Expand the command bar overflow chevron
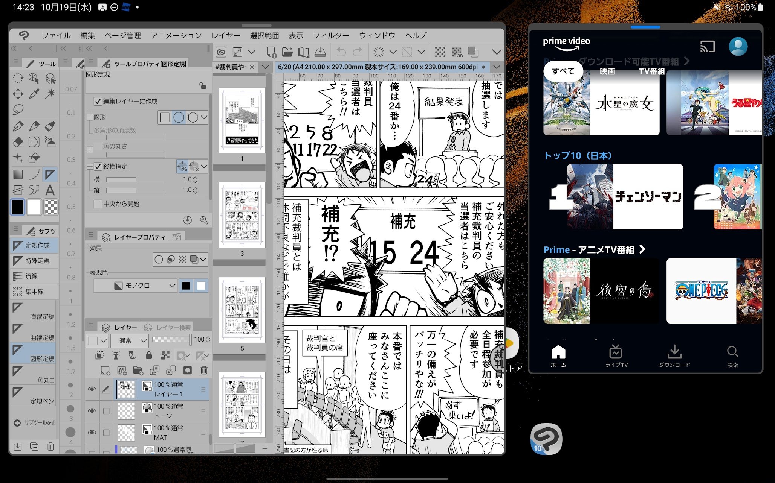The width and height of the screenshot is (775, 483). pos(497,52)
